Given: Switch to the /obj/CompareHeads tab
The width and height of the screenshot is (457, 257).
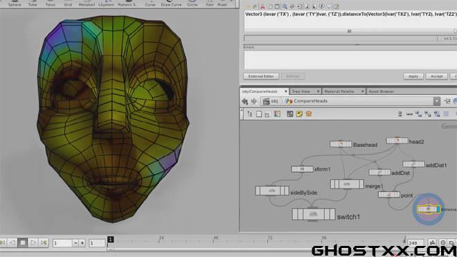Looking at the screenshot, I should (260, 91).
